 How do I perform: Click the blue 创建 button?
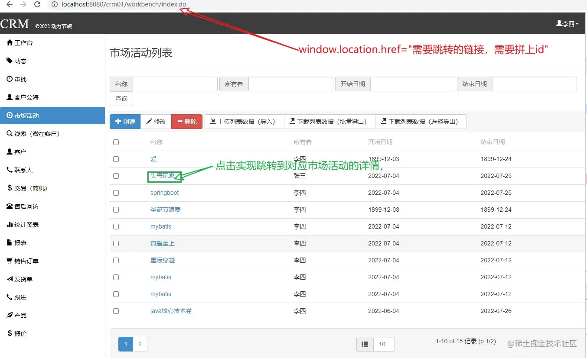(x=125, y=122)
